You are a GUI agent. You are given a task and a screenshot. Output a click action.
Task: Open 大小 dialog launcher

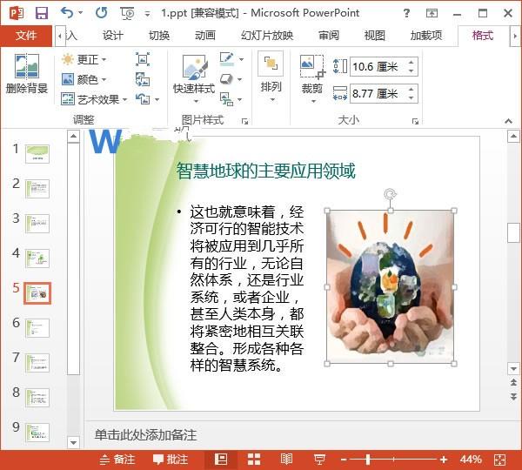[415, 121]
